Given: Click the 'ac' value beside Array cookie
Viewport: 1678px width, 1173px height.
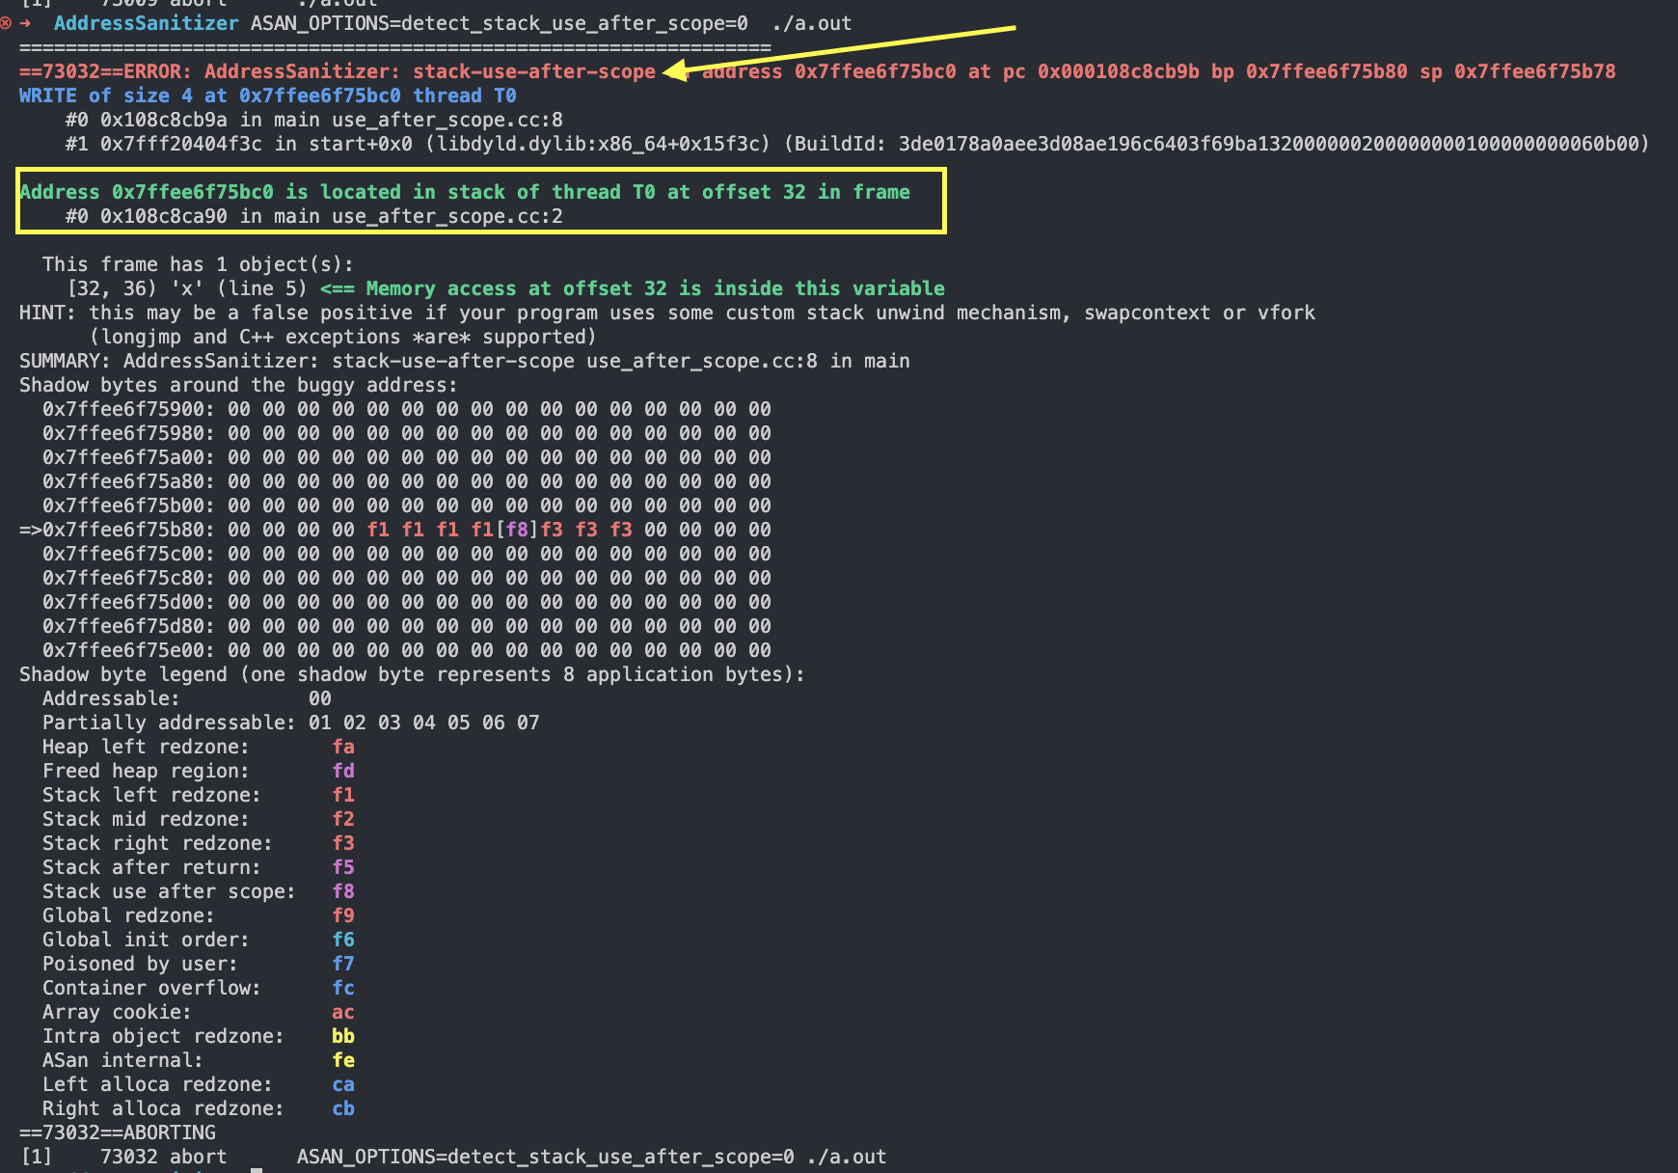Looking at the screenshot, I should pos(343,1012).
